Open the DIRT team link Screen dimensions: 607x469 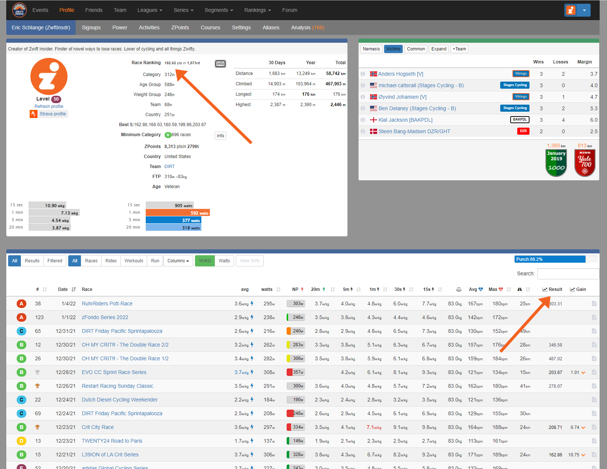click(169, 167)
